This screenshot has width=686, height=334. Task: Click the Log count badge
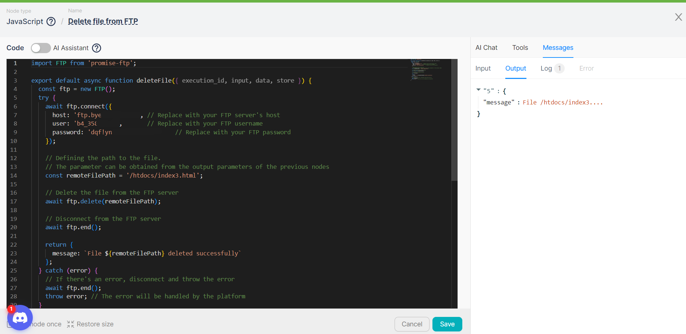pos(559,68)
